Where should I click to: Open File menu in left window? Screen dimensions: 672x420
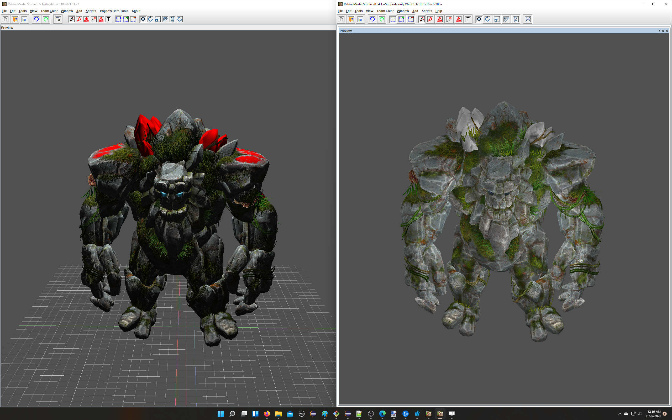[4, 11]
